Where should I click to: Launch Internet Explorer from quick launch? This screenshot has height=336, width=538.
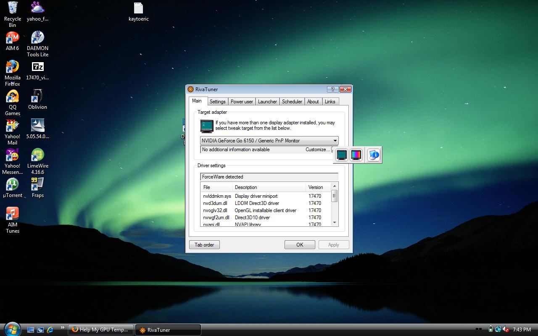point(50,330)
